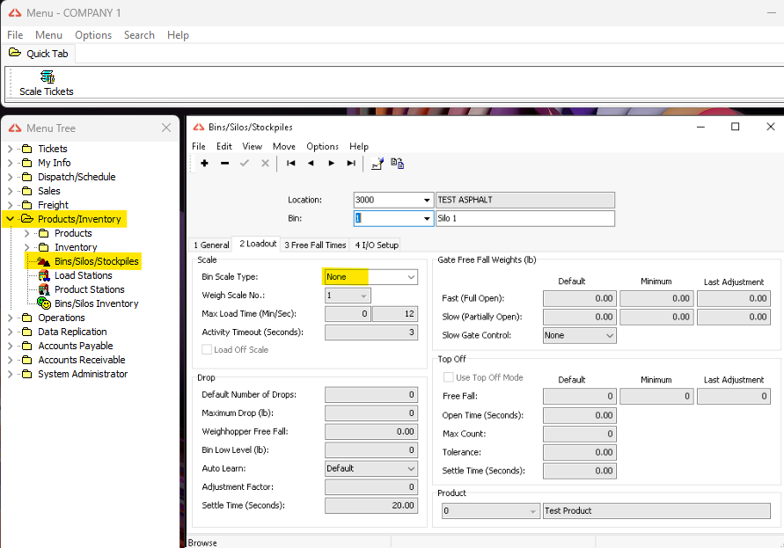Select Freight in the menu tree
The image size is (784, 548).
pyautogui.click(x=53, y=205)
